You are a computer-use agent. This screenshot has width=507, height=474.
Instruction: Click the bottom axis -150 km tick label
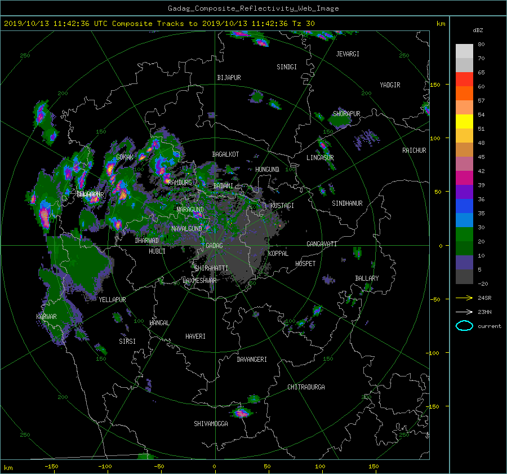click(51, 467)
